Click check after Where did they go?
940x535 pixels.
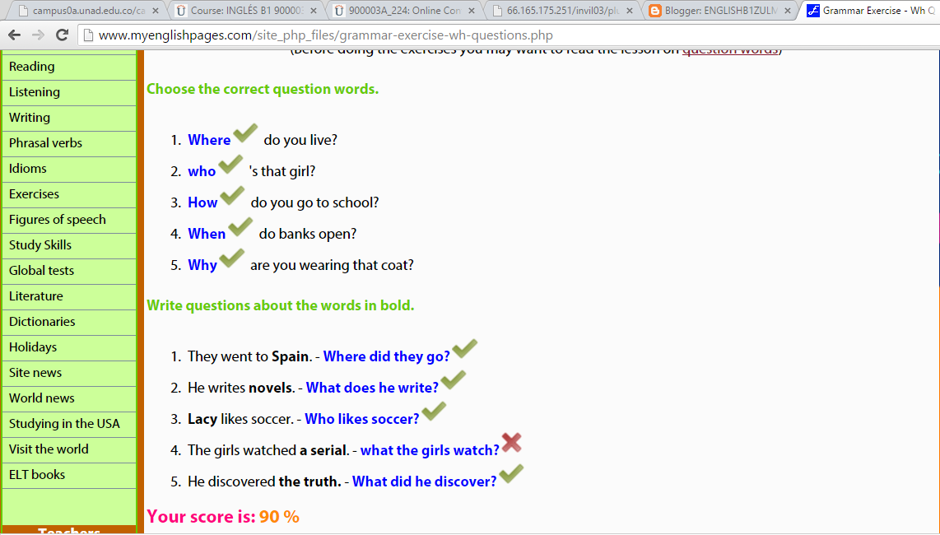click(x=464, y=349)
